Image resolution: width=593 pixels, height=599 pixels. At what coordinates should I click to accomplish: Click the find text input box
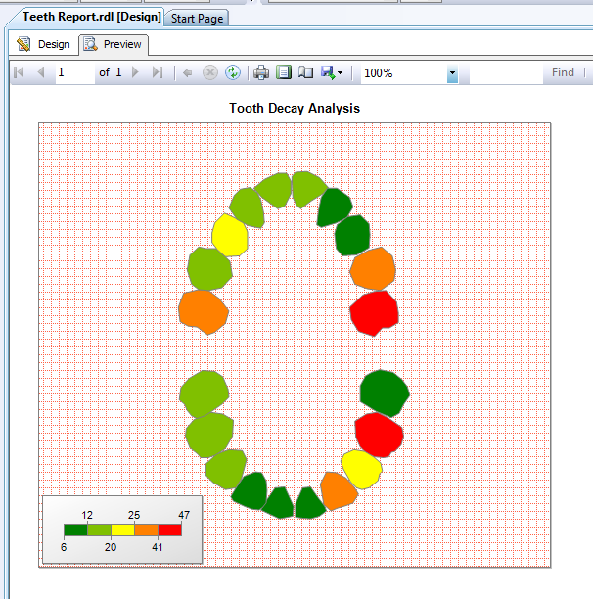(506, 73)
